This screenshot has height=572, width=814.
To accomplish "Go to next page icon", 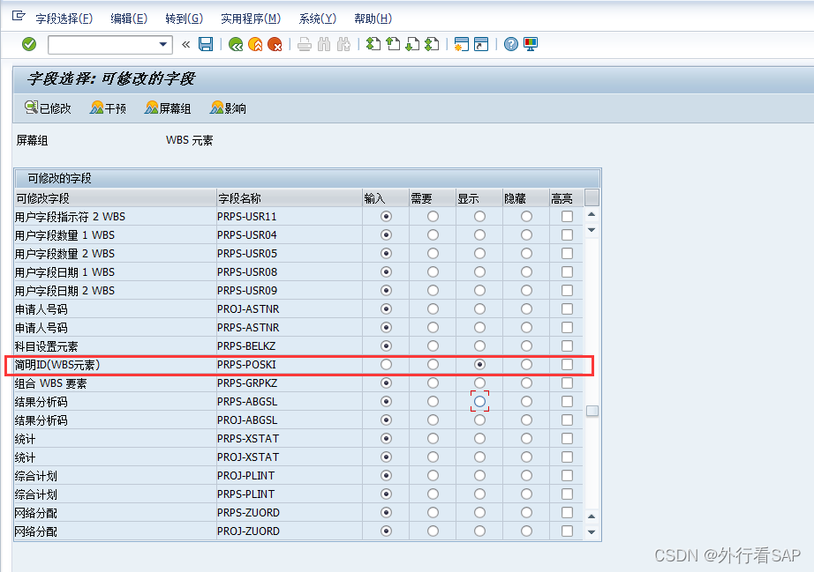I will [x=412, y=45].
